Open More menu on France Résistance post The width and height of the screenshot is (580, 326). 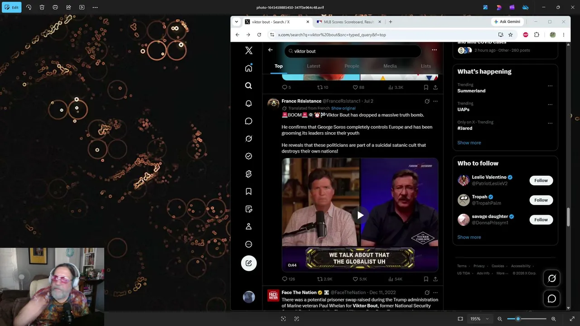pos(435,101)
